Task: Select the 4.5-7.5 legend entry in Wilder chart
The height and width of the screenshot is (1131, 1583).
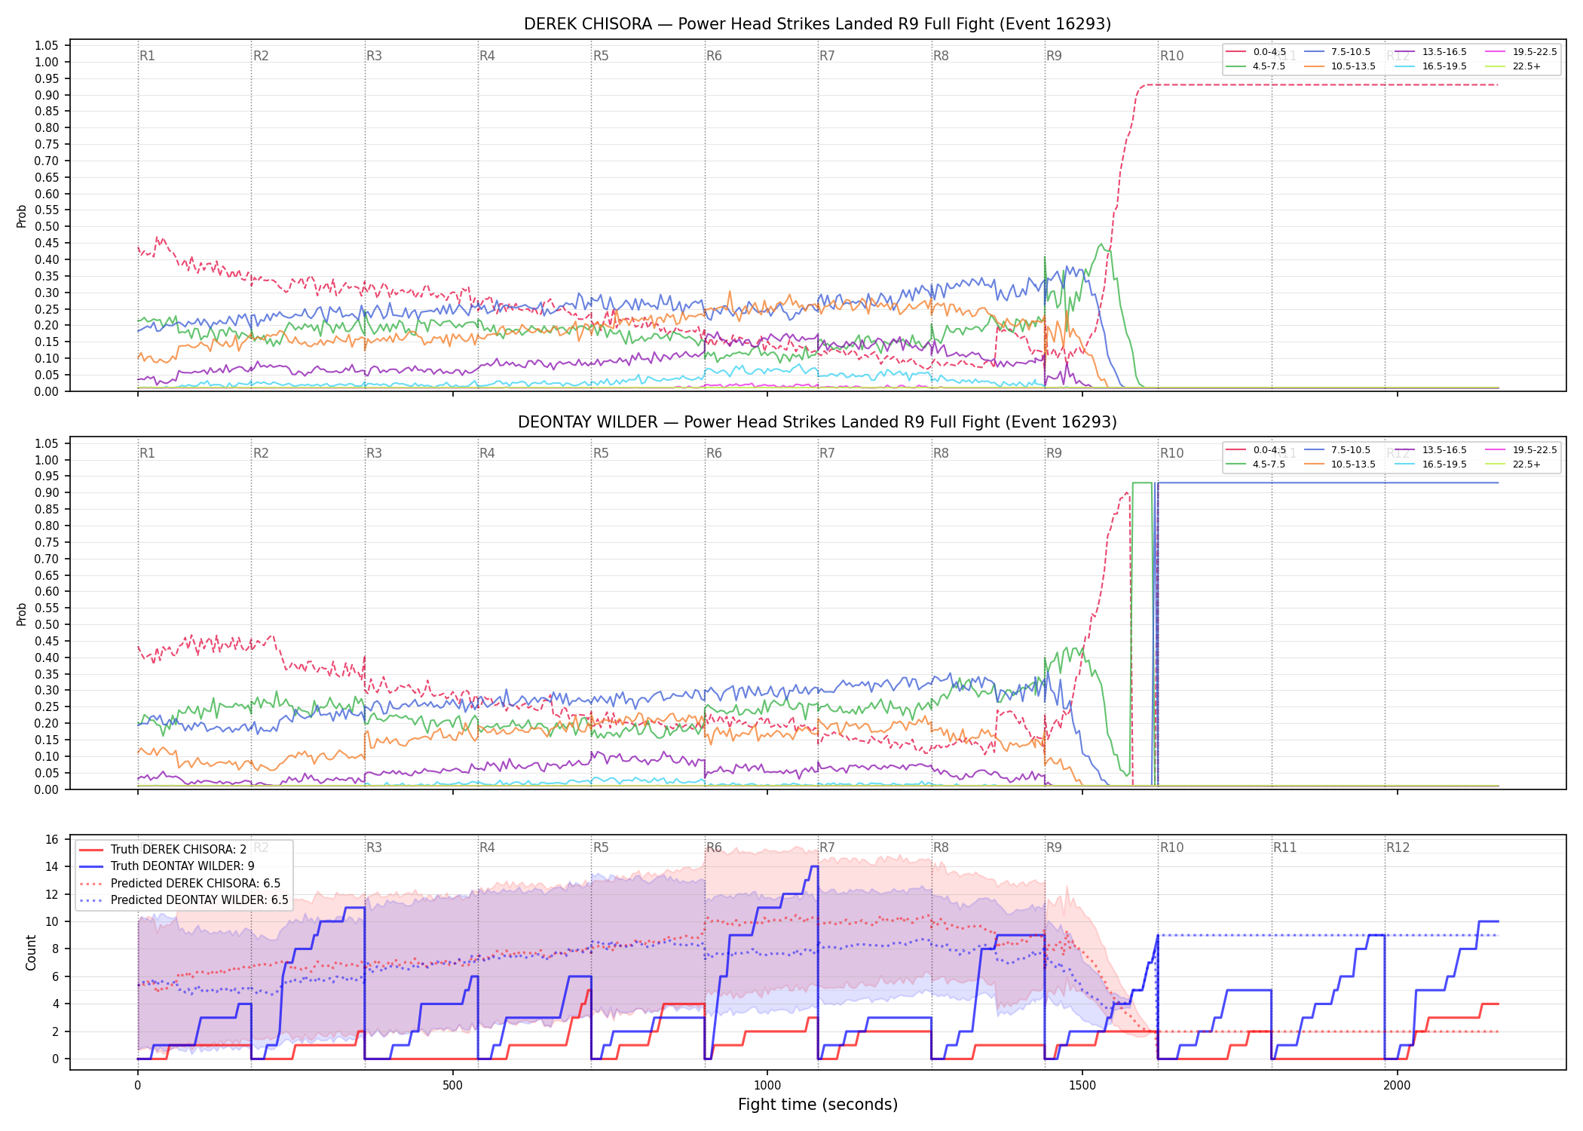Action: (1256, 464)
